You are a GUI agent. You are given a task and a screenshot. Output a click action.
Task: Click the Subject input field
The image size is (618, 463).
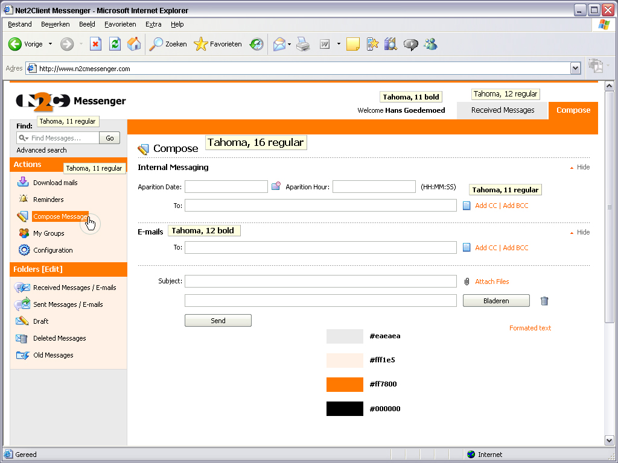(320, 281)
